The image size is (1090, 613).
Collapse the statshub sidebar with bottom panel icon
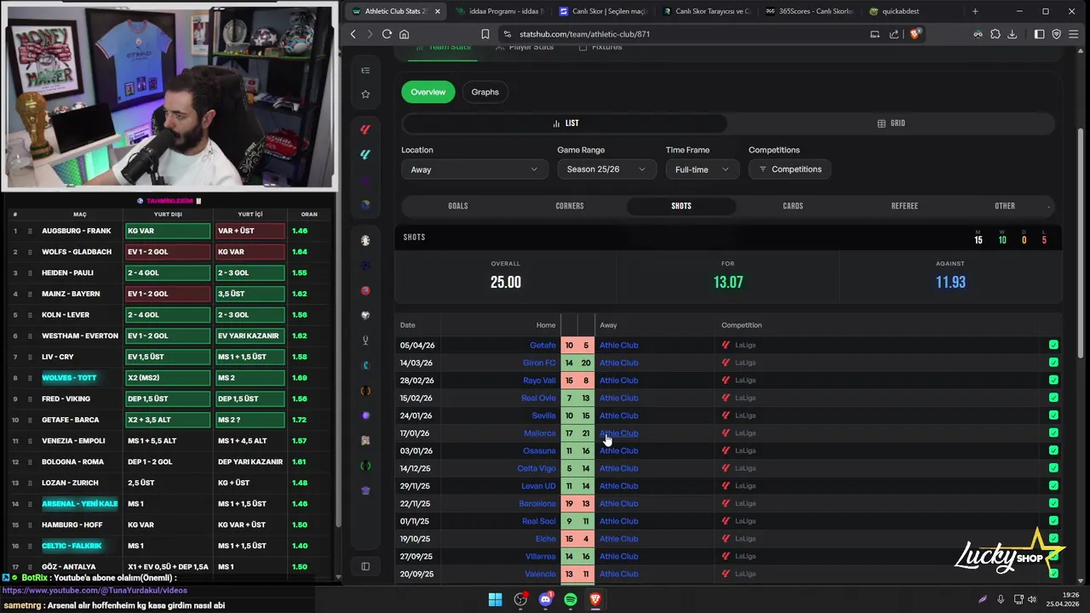click(x=365, y=566)
